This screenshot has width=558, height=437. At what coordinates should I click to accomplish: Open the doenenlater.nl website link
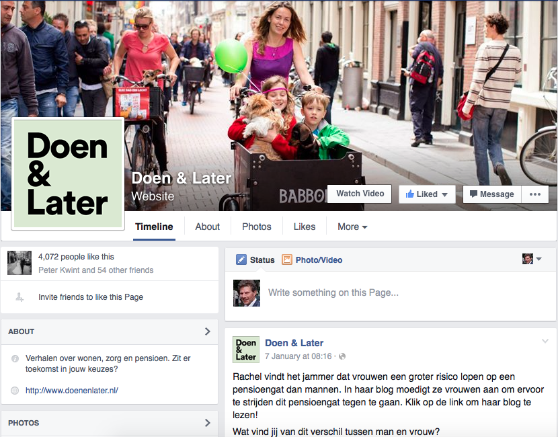click(71, 391)
